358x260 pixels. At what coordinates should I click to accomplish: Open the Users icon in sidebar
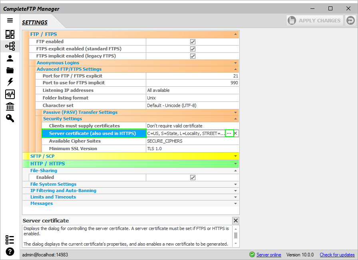click(10, 58)
